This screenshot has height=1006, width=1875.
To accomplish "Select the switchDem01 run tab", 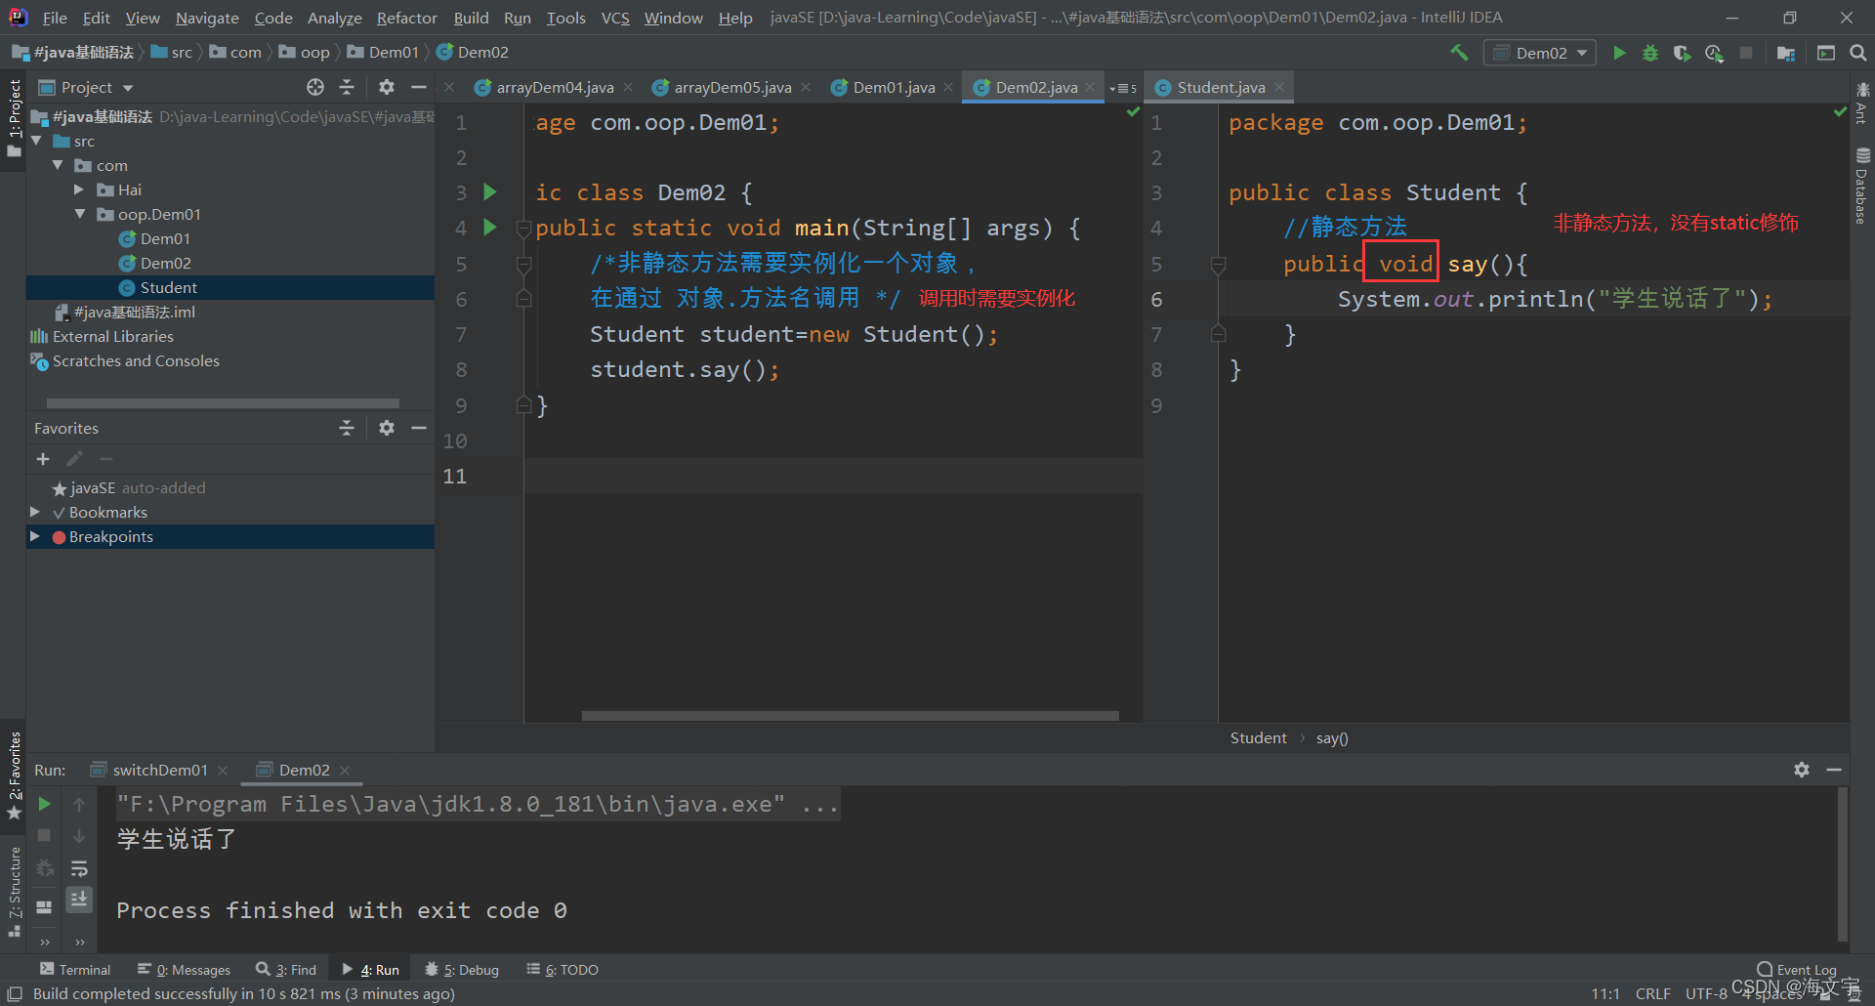I will (159, 770).
